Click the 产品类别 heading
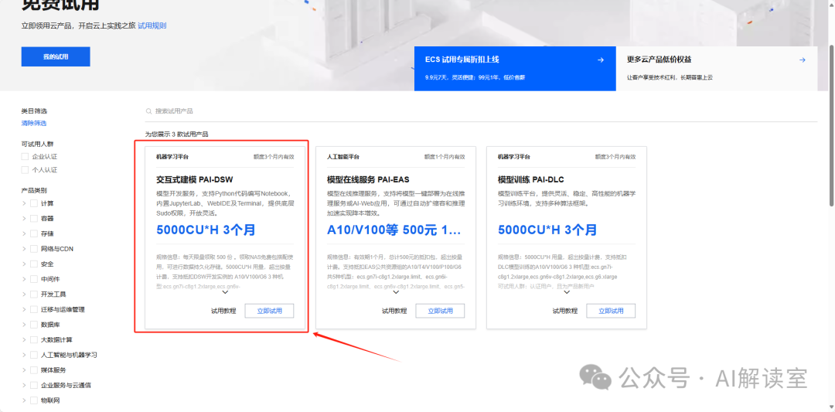Viewport: 835px width, 412px height. [34, 190]
